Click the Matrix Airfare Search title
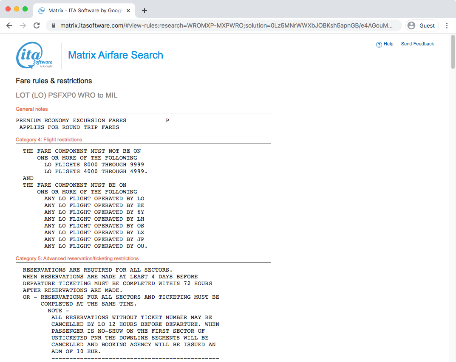Screen dimensions: 456x362 click(x=116, y=55)
